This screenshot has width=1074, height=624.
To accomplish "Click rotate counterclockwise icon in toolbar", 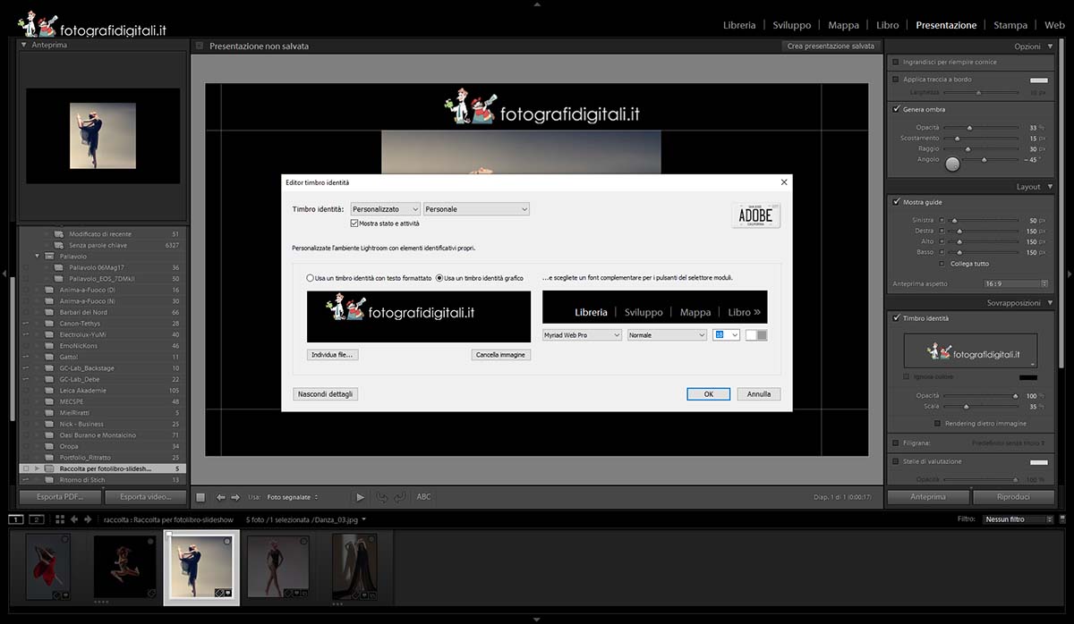I will coord(382,497).
